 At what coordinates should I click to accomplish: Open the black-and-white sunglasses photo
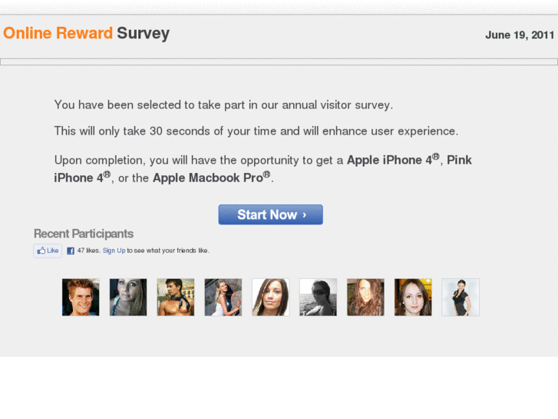coord(319,297)
